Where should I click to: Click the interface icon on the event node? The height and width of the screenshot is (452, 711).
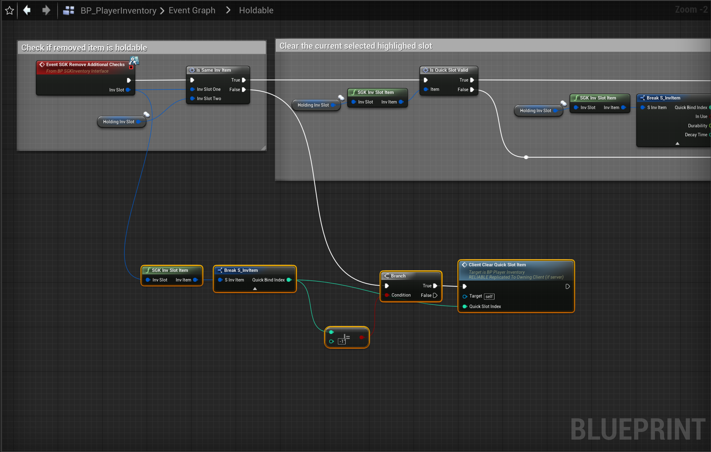(x=134, y=60)
